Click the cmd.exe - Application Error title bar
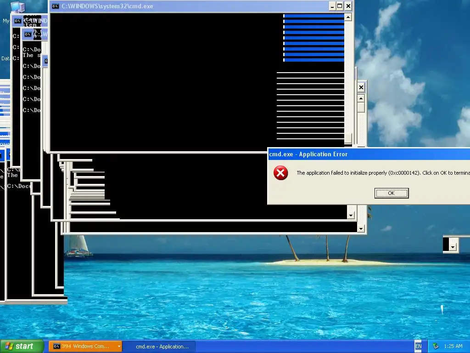The width and height of the screenshot is (470, 353). 369,154
